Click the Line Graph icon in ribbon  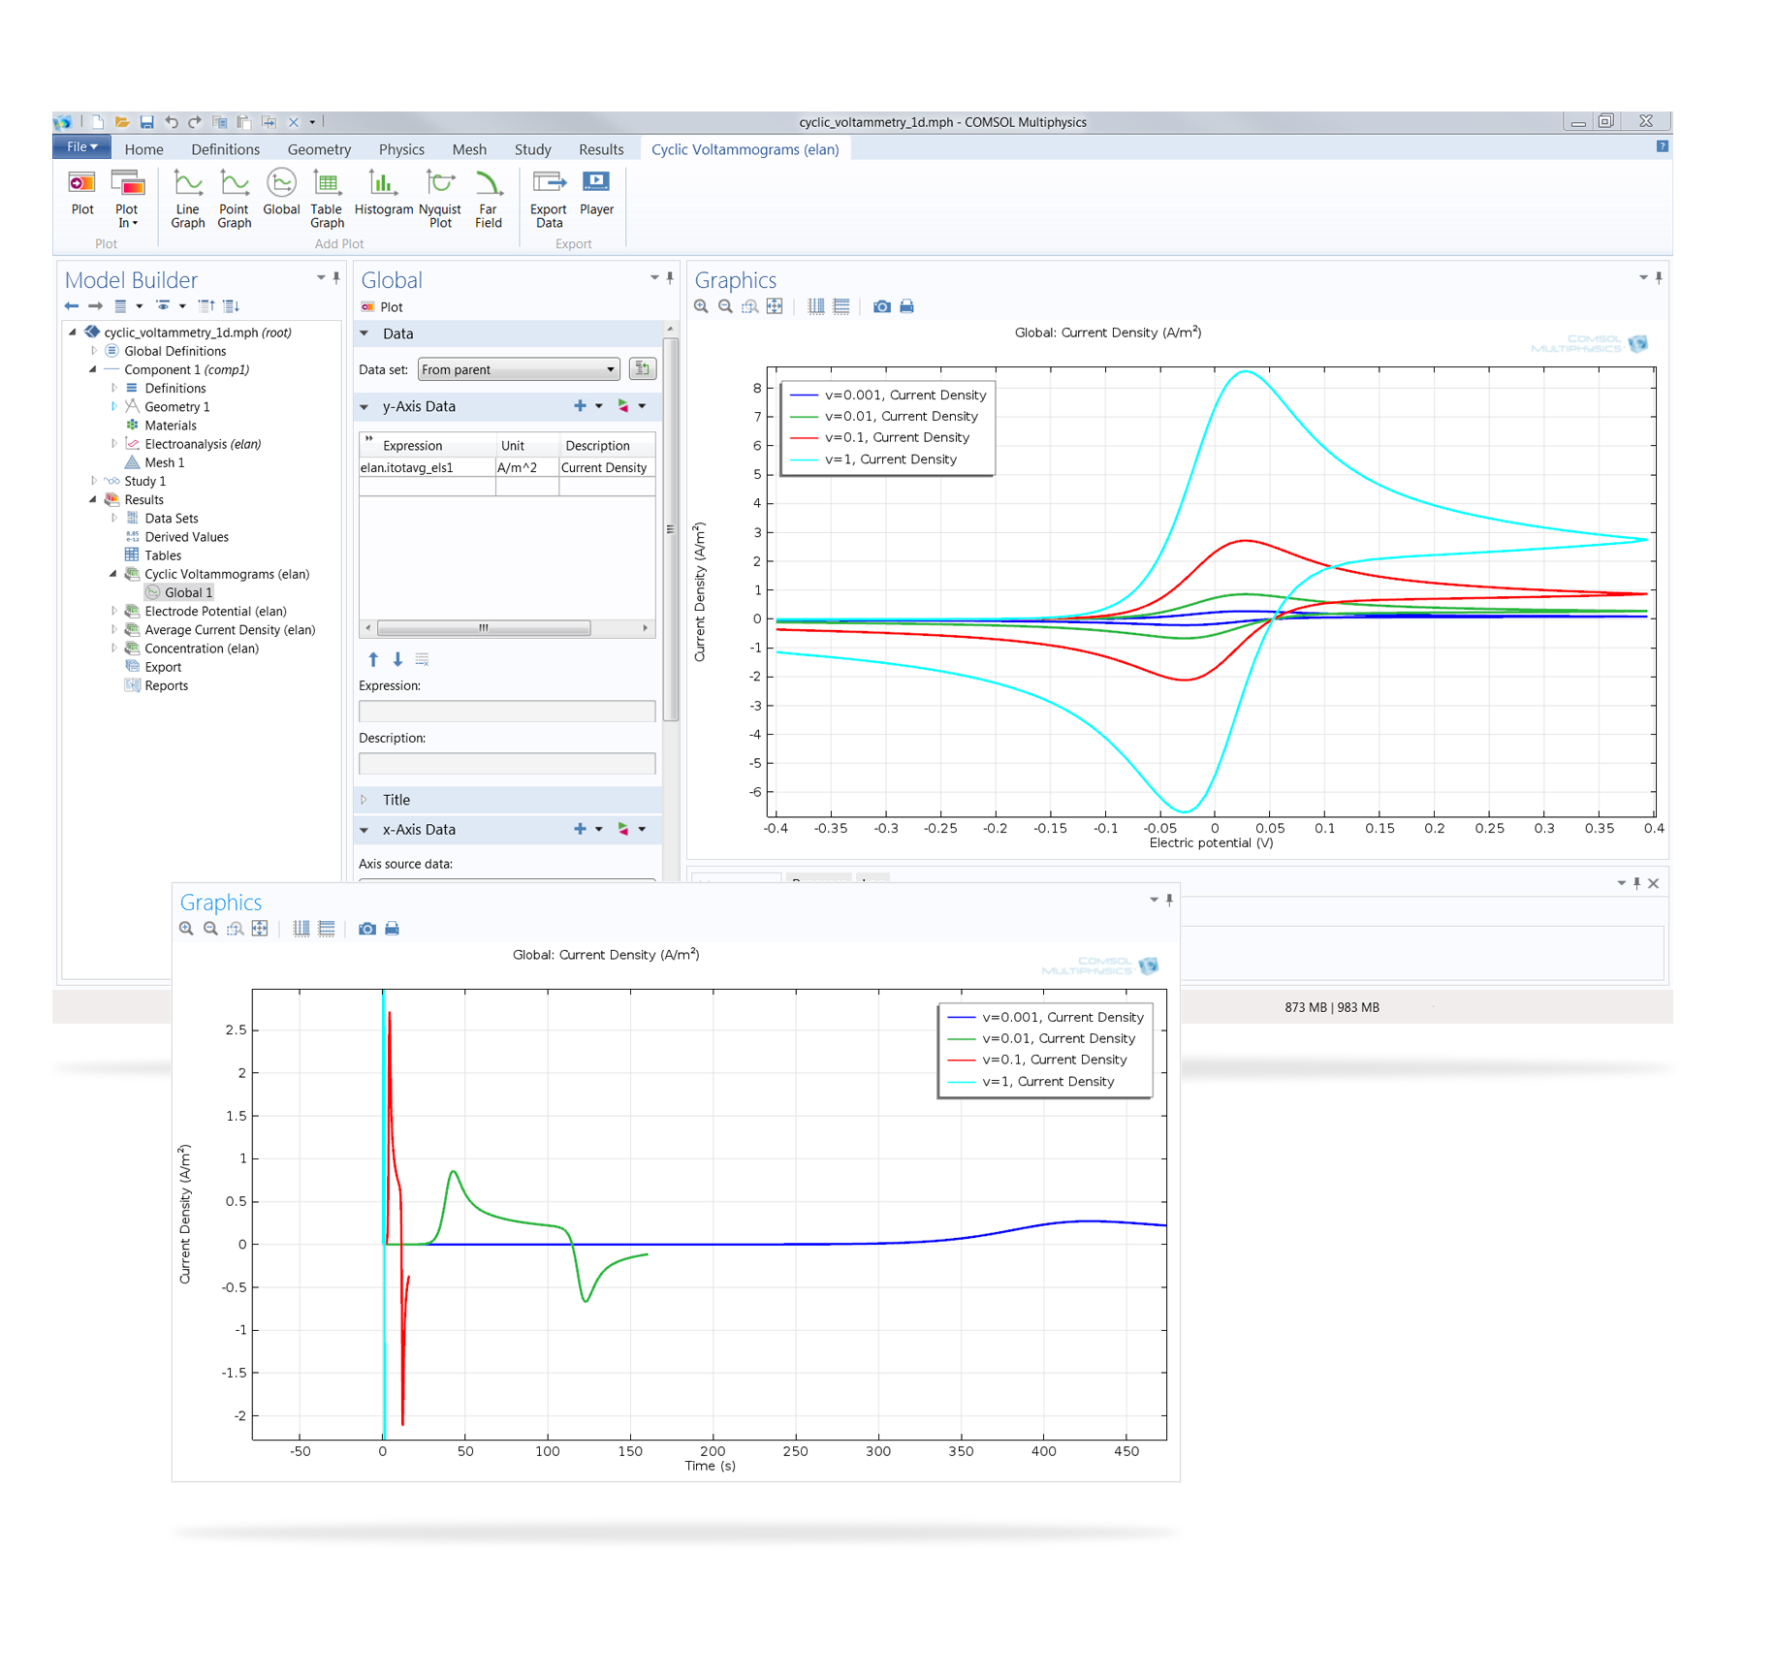pyautogui.click(x=187, y=199)
